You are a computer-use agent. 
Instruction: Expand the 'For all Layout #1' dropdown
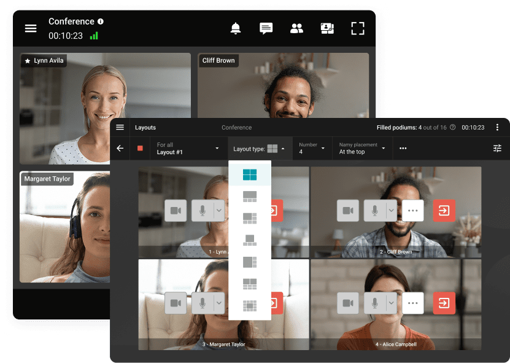(187, 148)
